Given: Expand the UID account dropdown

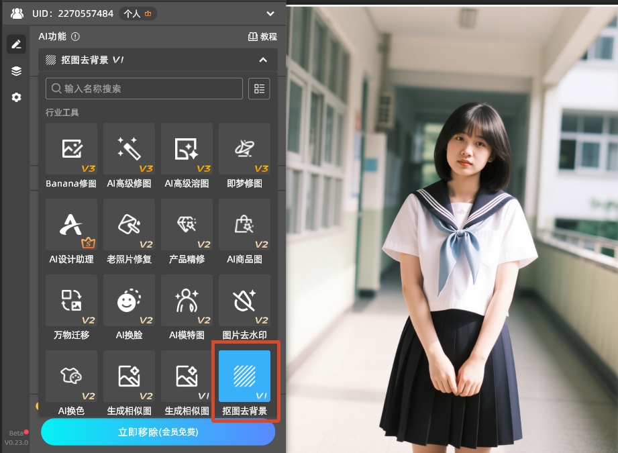Looking at the screenshot, I should [270, 13].
